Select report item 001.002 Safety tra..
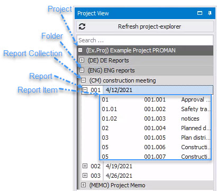 [155, 109]
